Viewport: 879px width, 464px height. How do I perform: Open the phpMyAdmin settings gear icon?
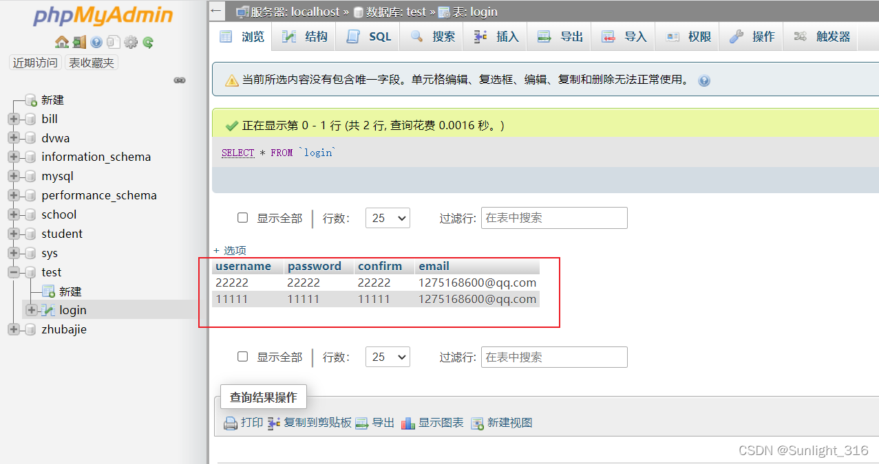tap(131, 42)
